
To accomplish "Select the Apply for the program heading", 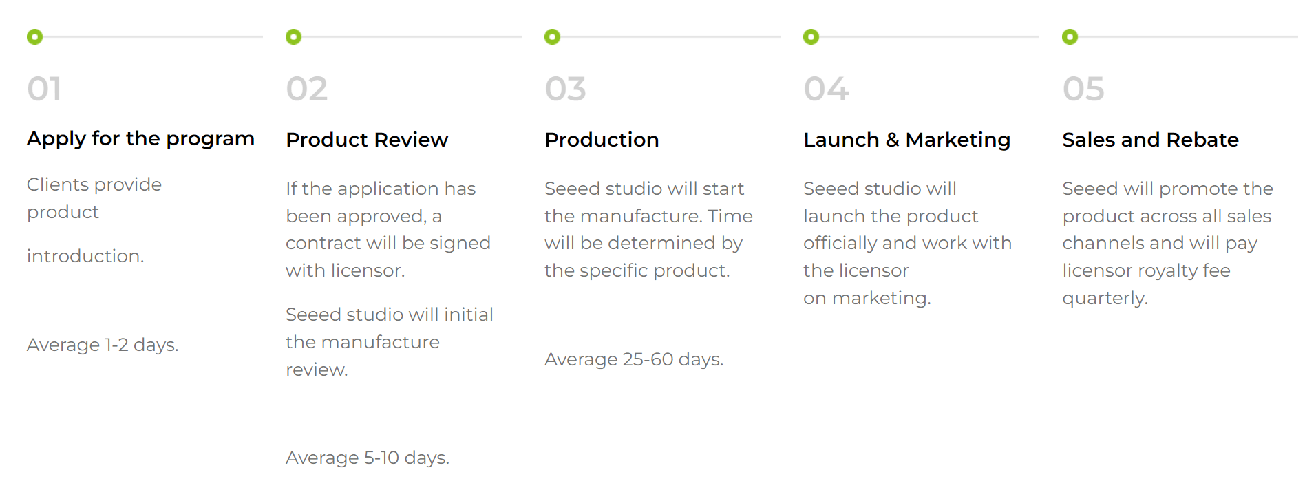I will tap(140, 139).
